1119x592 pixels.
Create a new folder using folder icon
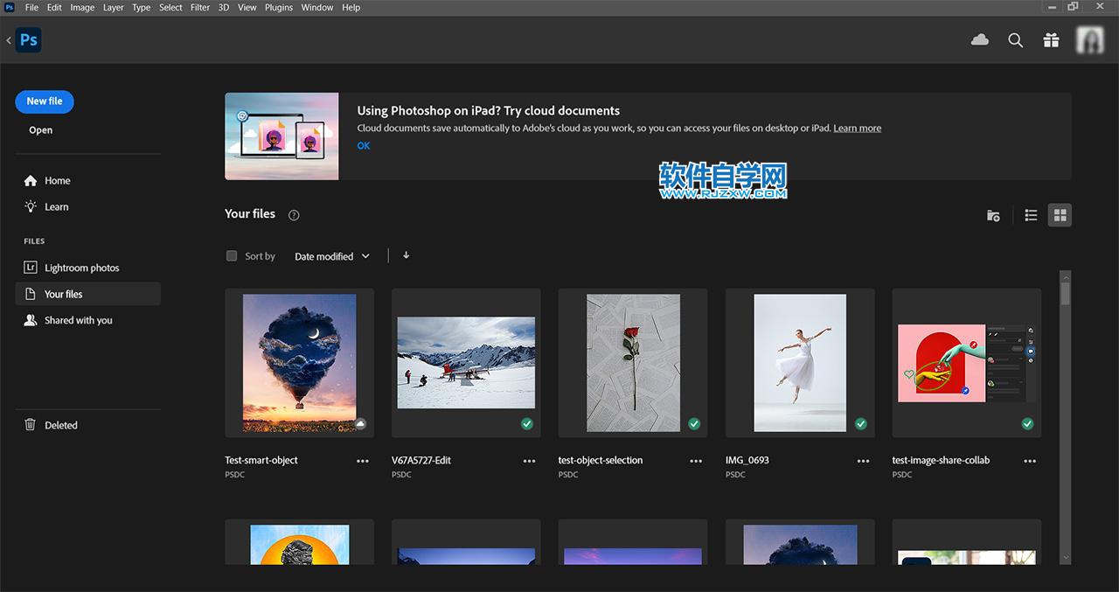993,215
